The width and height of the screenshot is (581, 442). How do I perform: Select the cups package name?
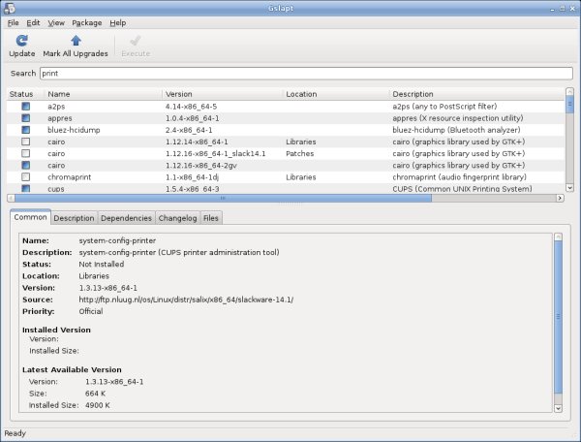pos(56,189)
